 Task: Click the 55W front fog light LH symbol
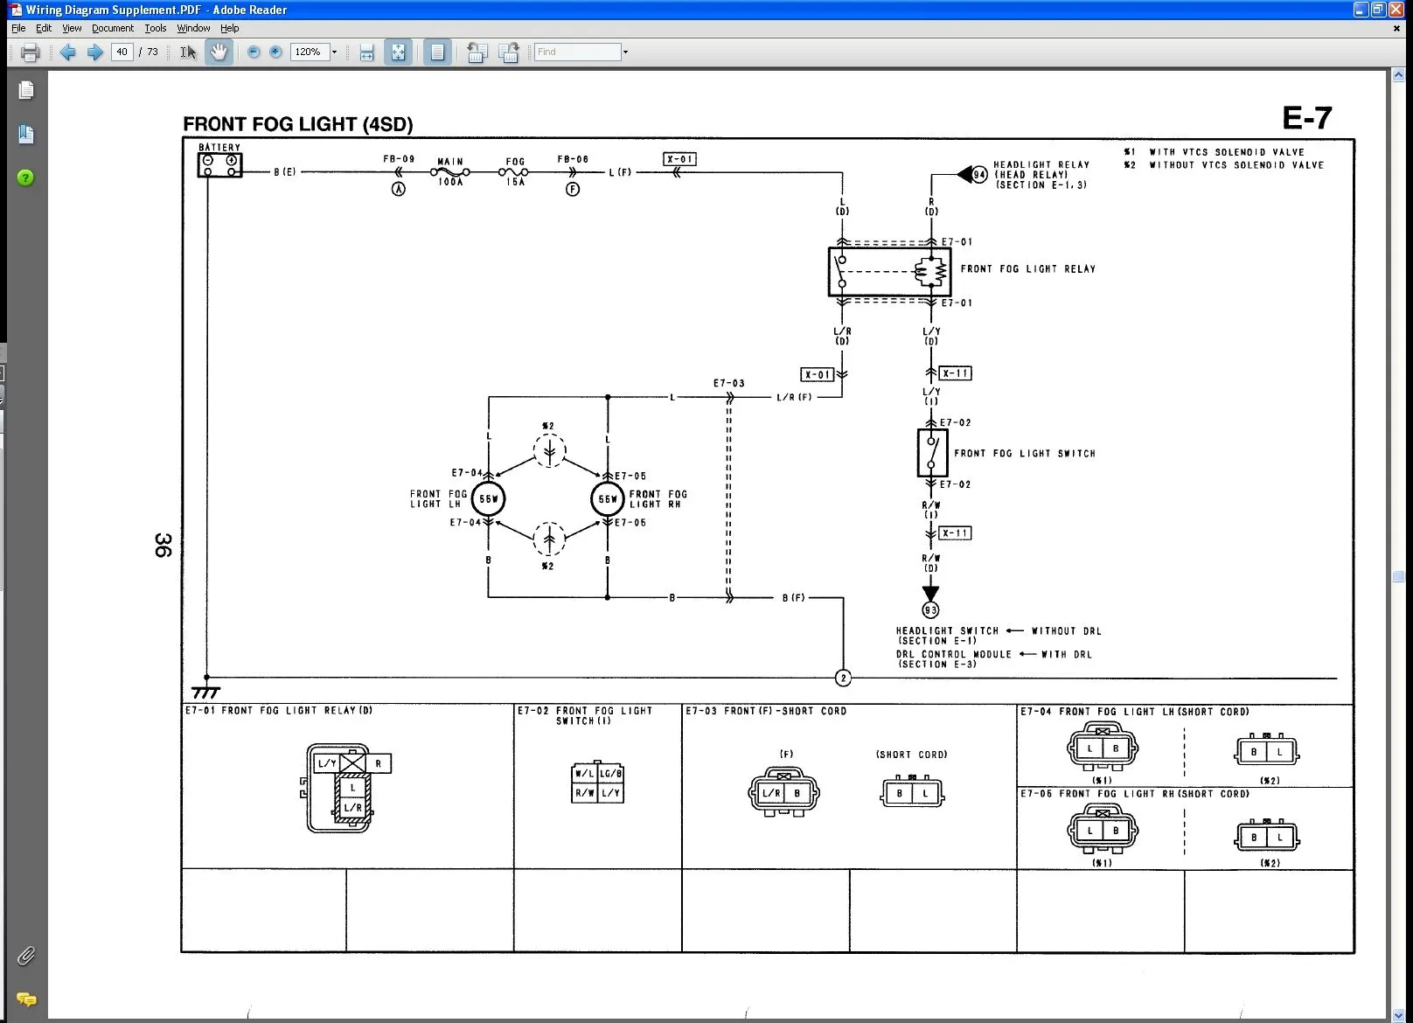point(489,499)
